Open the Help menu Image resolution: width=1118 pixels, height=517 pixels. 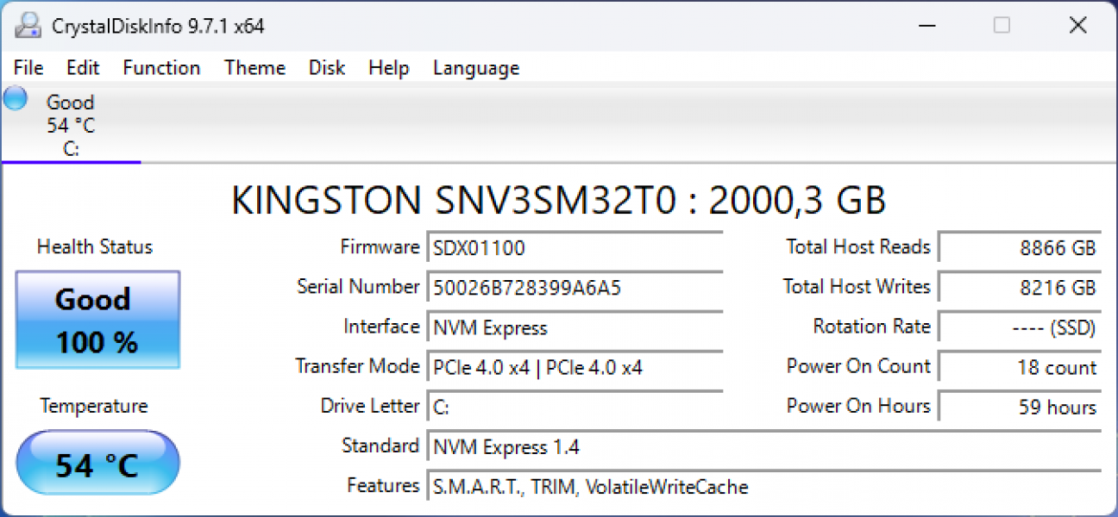pos(388,68)
